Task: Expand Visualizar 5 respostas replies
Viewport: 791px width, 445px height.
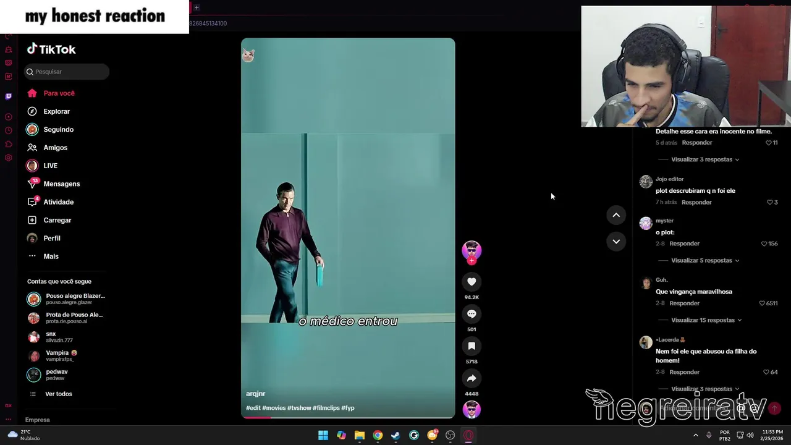Action: point(705,260)
